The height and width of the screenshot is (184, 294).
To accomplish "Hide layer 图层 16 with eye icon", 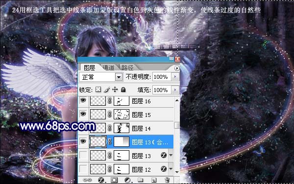I will (83, 100).
